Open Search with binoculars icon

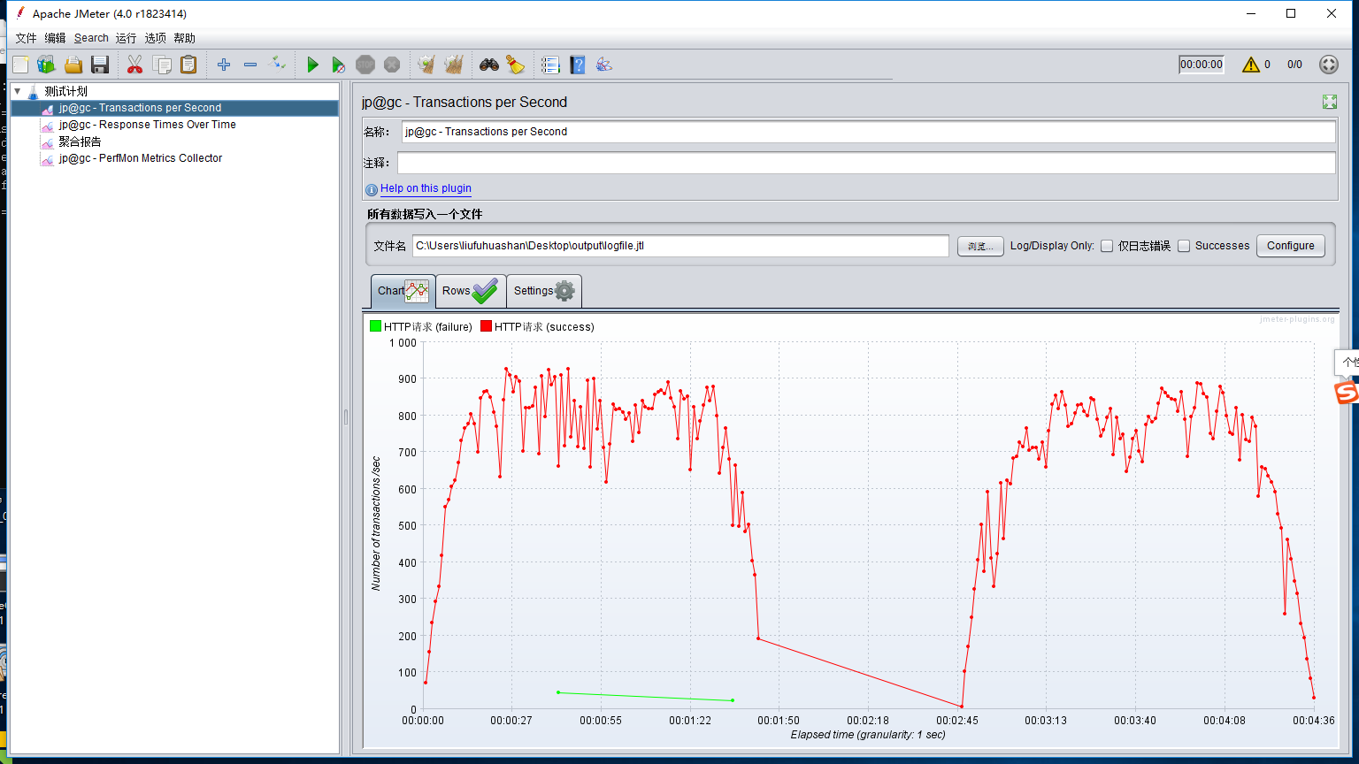[x=489, y=65]
